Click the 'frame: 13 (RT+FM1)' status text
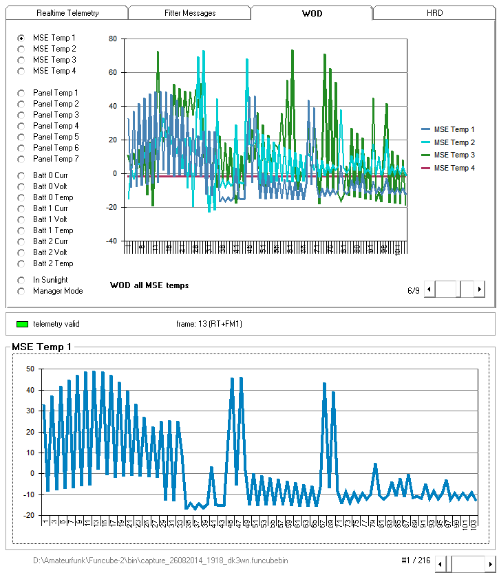 click(x=209, y=324)
